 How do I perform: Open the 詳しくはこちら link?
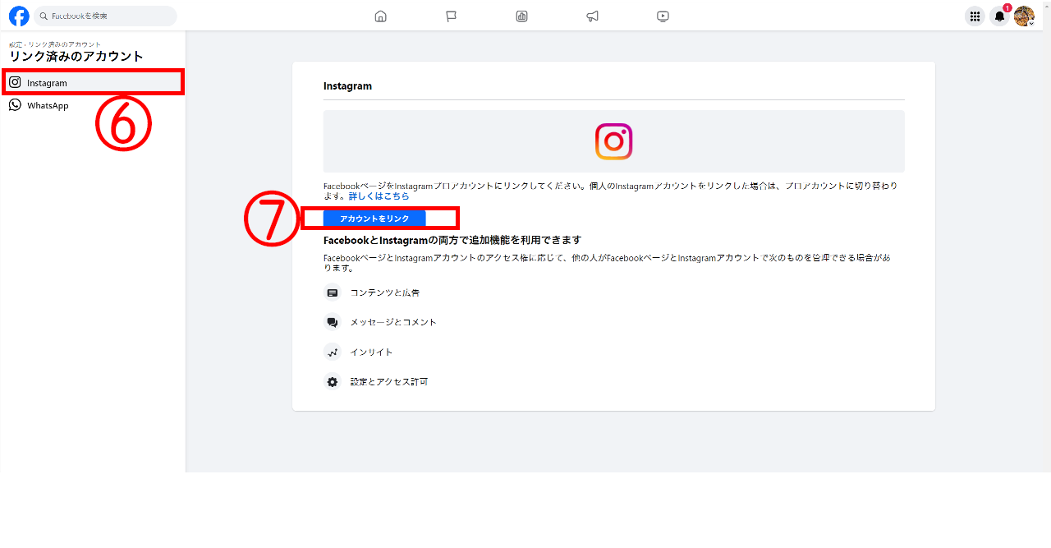[x=379, y=196]
